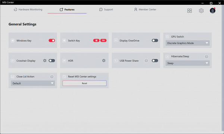The image size is (224, 134).
Task: Click the red FN switch key button
Action: pos(103,40)
